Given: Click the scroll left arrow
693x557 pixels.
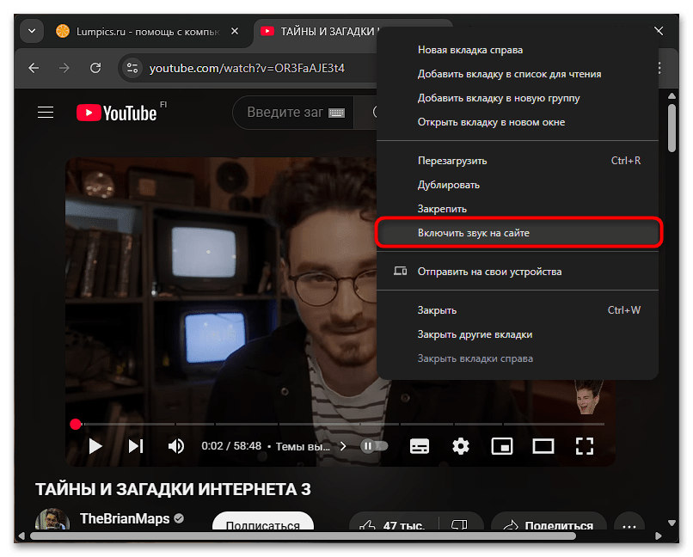Looking at the screenshot, I should [x=21, y=536].
